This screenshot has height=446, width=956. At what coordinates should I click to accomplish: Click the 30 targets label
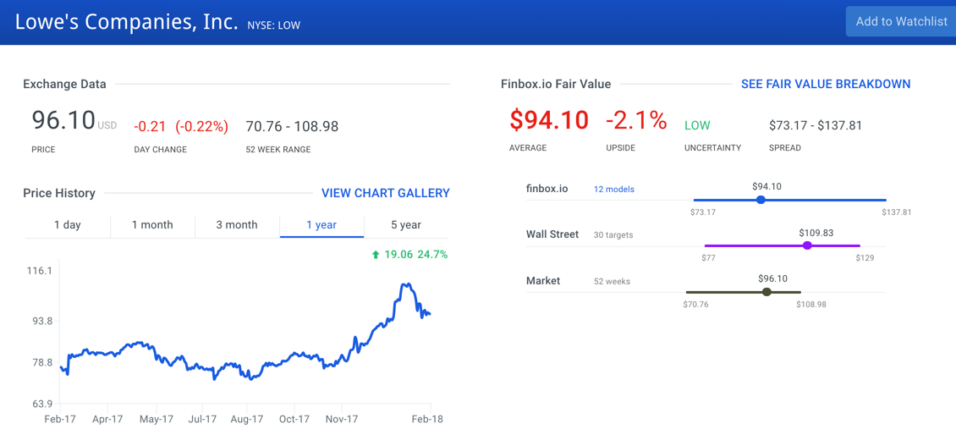[x=613, y=235]
